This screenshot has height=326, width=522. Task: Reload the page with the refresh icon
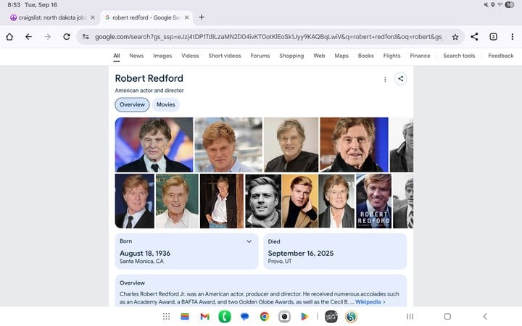67,36
